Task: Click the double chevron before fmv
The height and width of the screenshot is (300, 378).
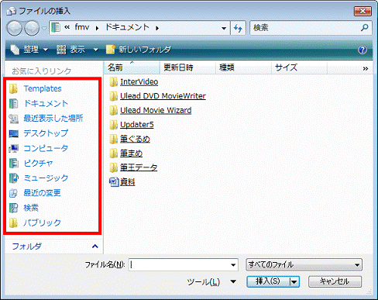Action: 67,27
